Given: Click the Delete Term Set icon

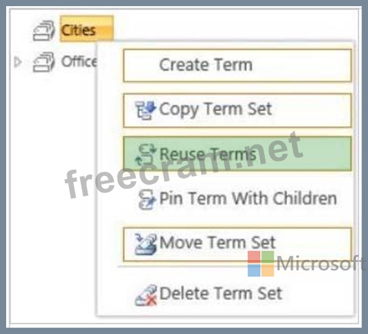Looking at the screenshot, I should coord(146,295).
